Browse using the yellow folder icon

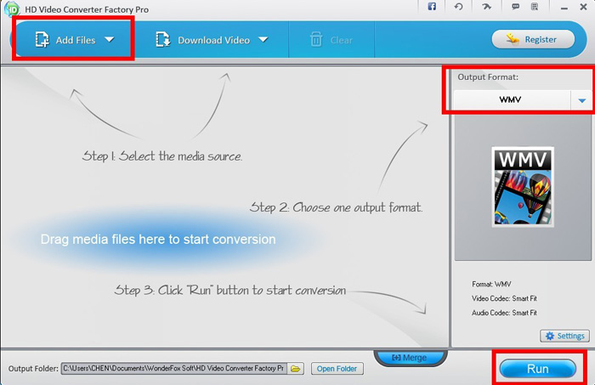296,368
